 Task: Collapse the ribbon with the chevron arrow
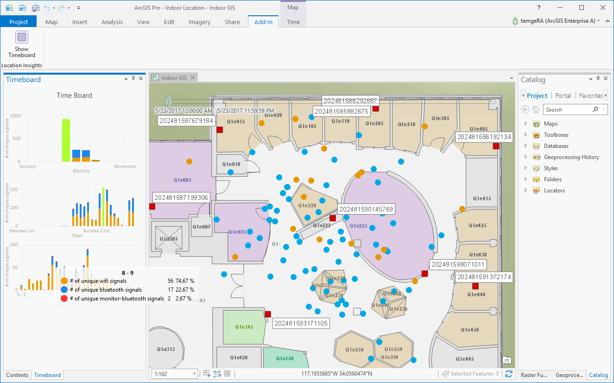pyautogui.click(x=607, y=21)
